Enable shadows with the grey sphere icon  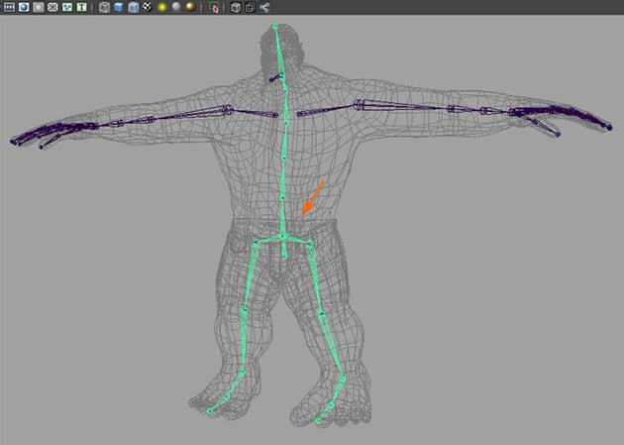tap(176, 7)
